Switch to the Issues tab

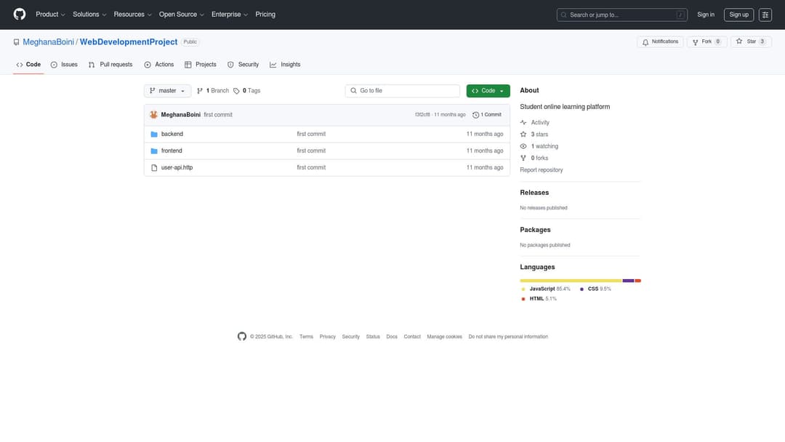pyautogui.click(x=64, y=65)
